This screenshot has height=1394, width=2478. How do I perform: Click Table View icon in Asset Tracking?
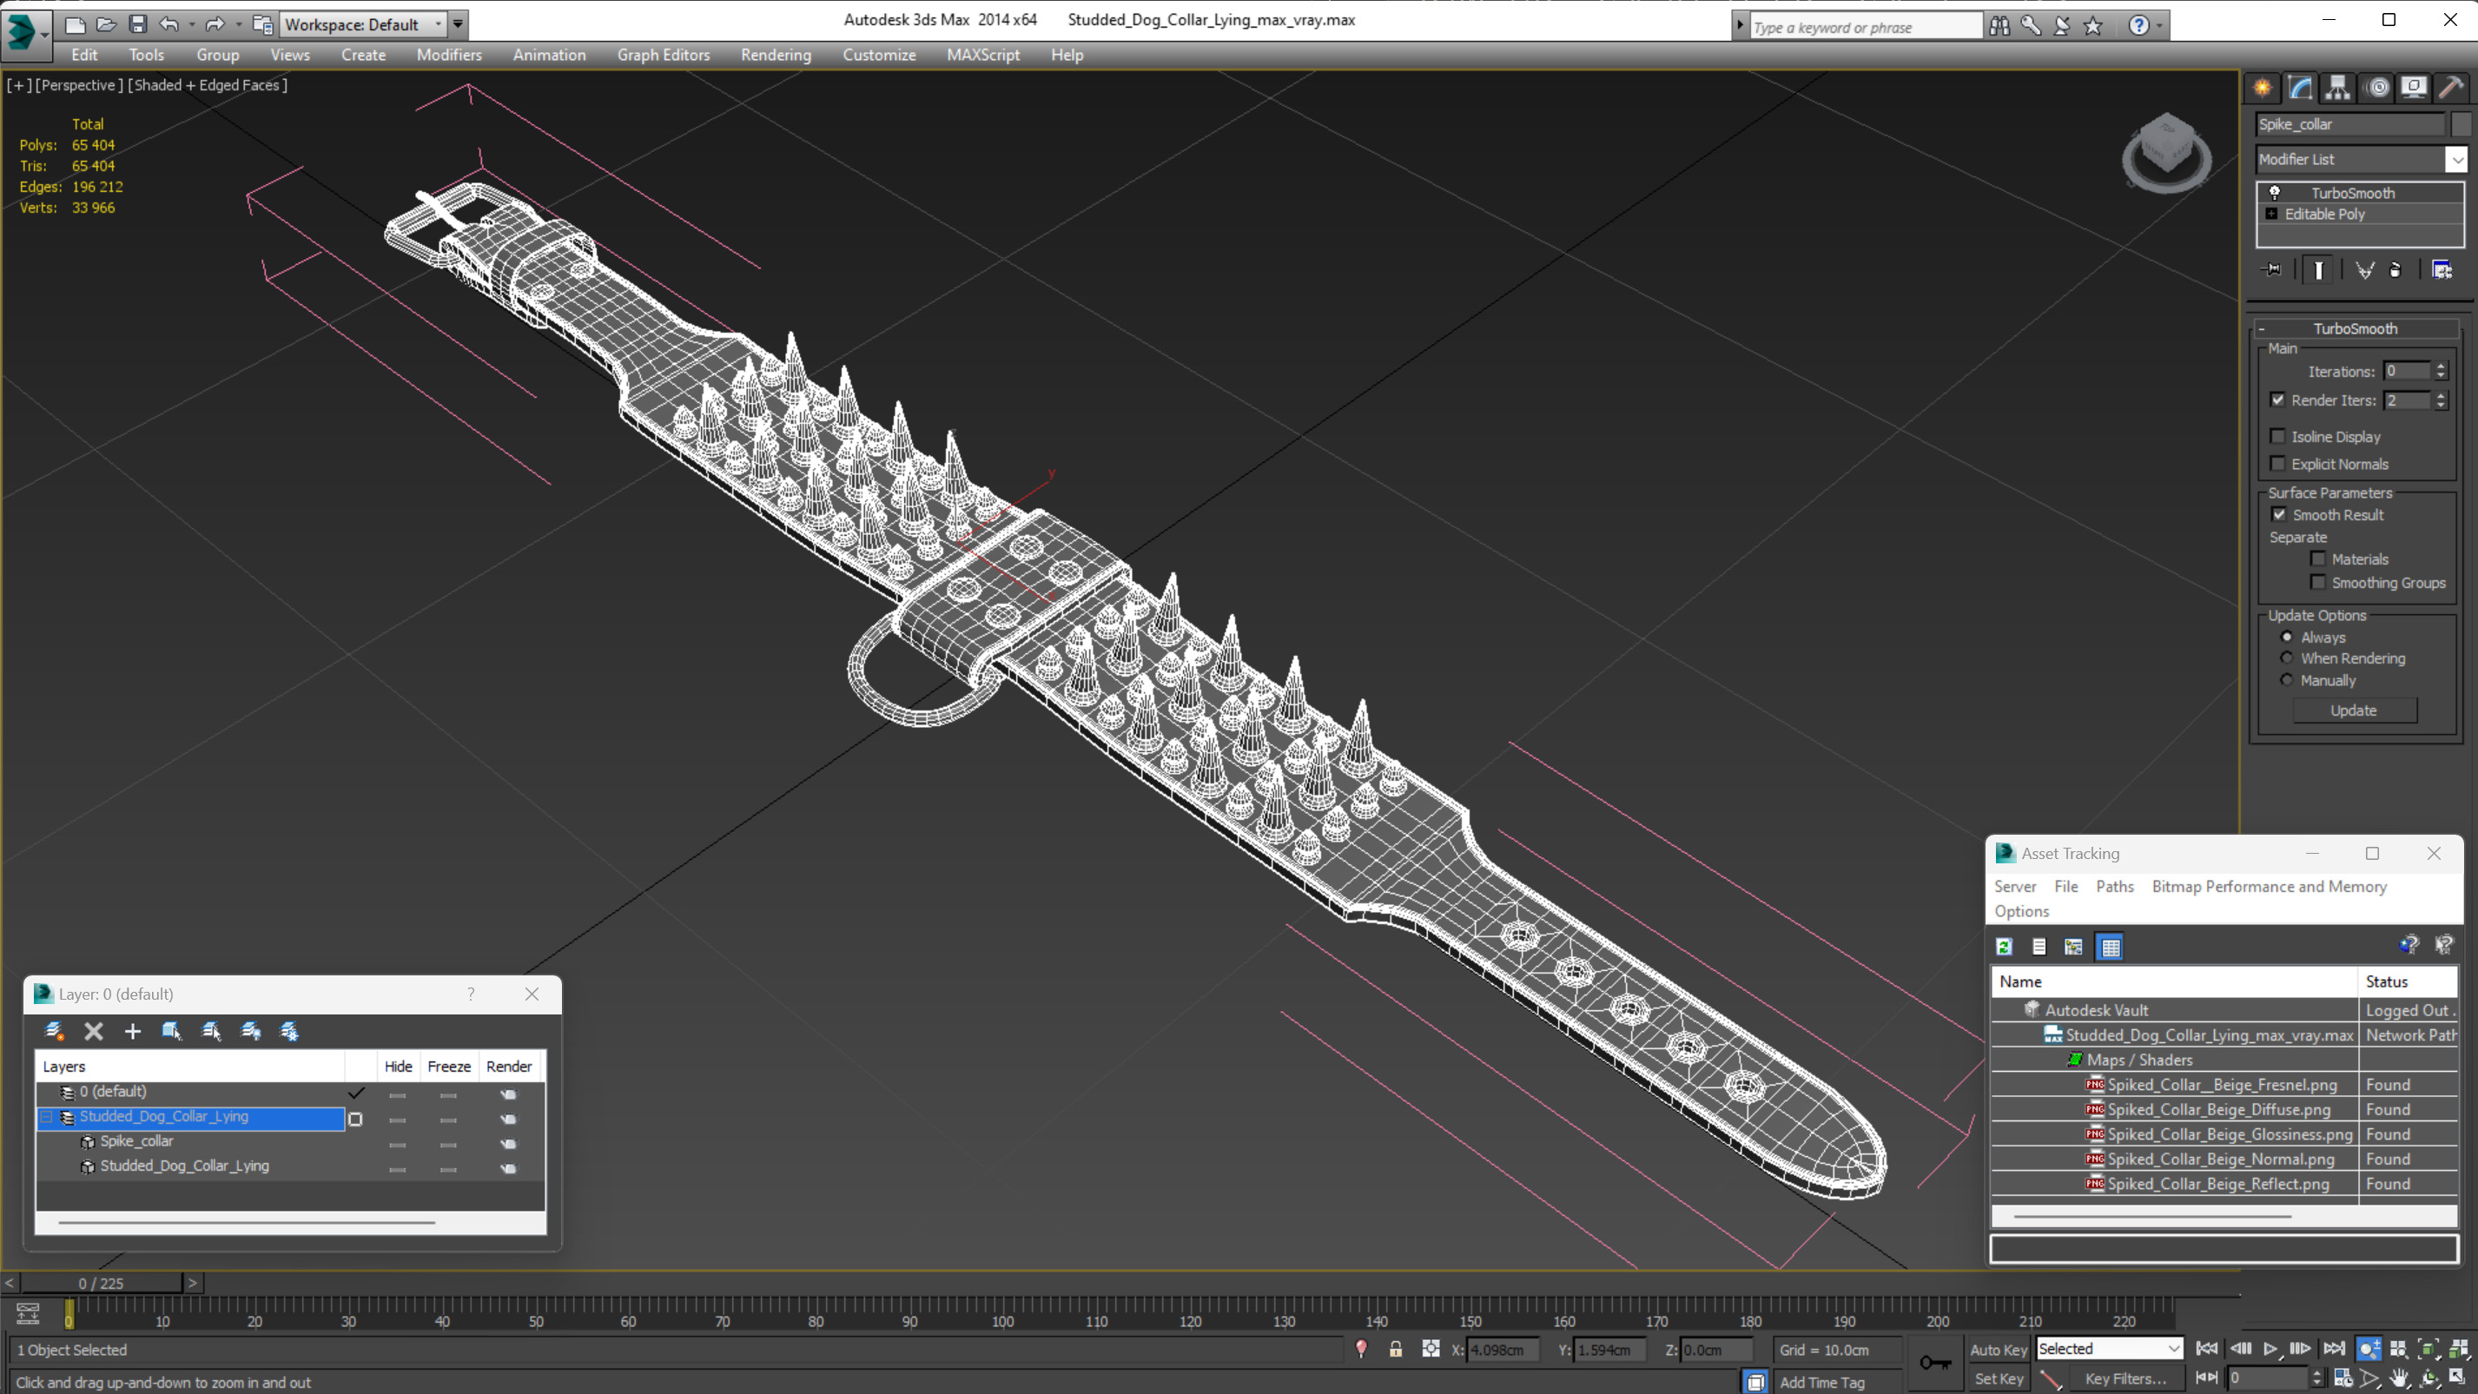click(2111, 947)
